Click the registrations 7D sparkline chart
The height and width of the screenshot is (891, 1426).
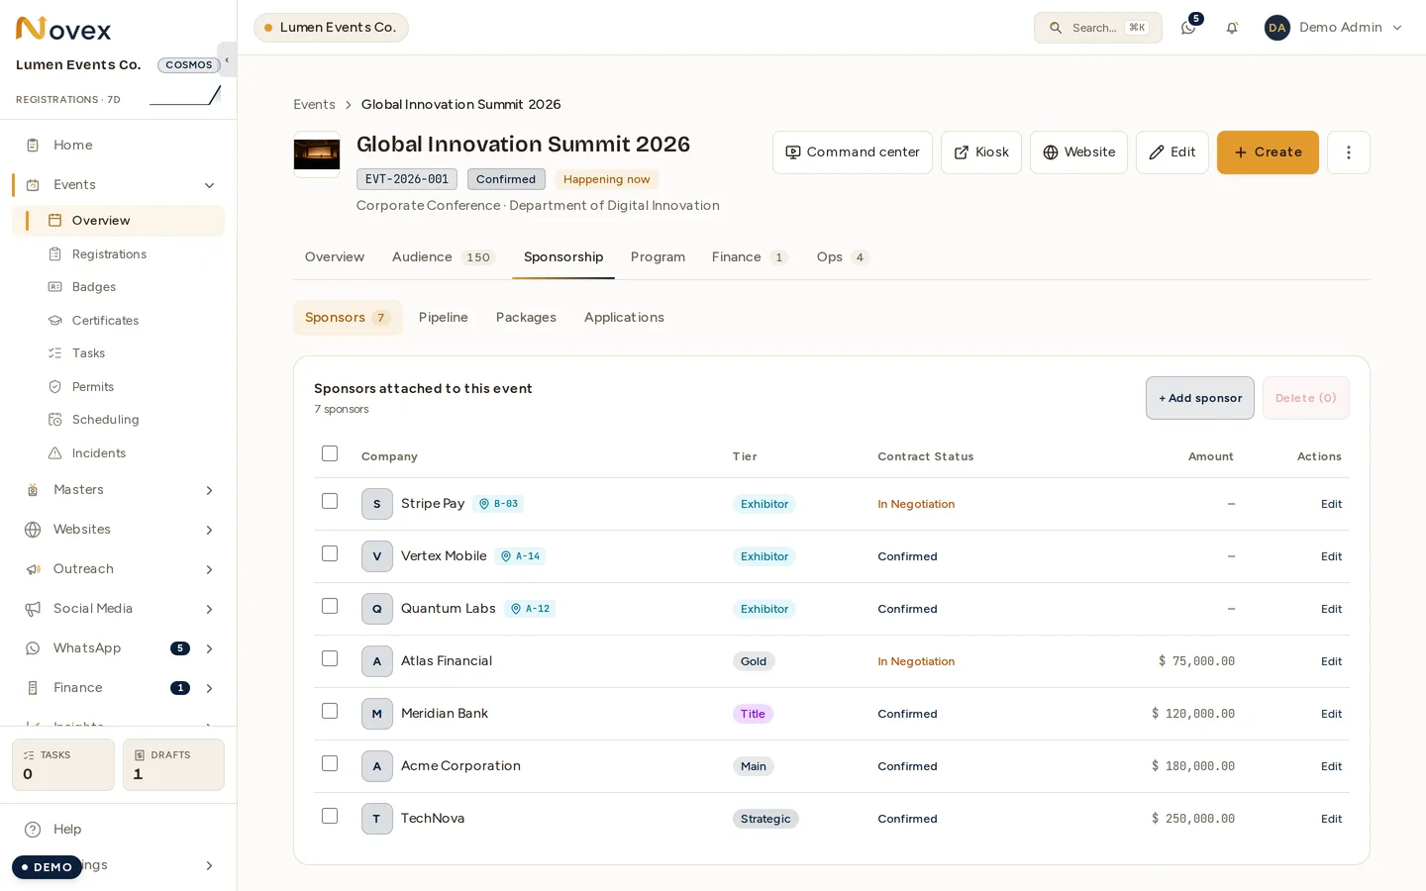(x=185, y=96)
